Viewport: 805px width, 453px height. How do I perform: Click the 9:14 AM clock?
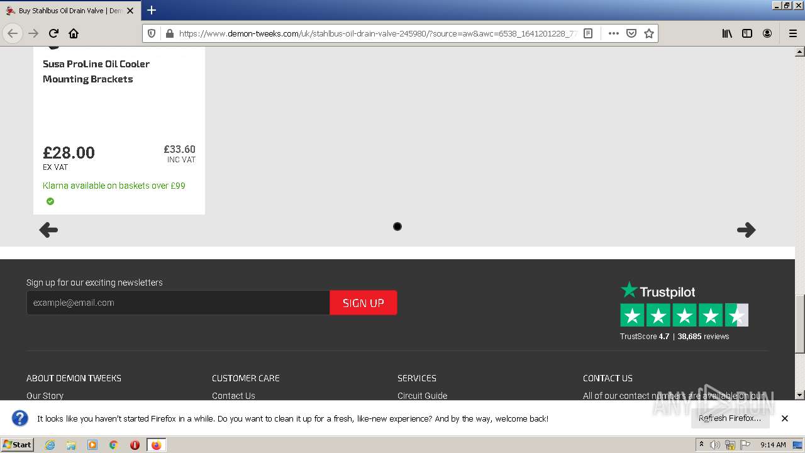point(773,445)
